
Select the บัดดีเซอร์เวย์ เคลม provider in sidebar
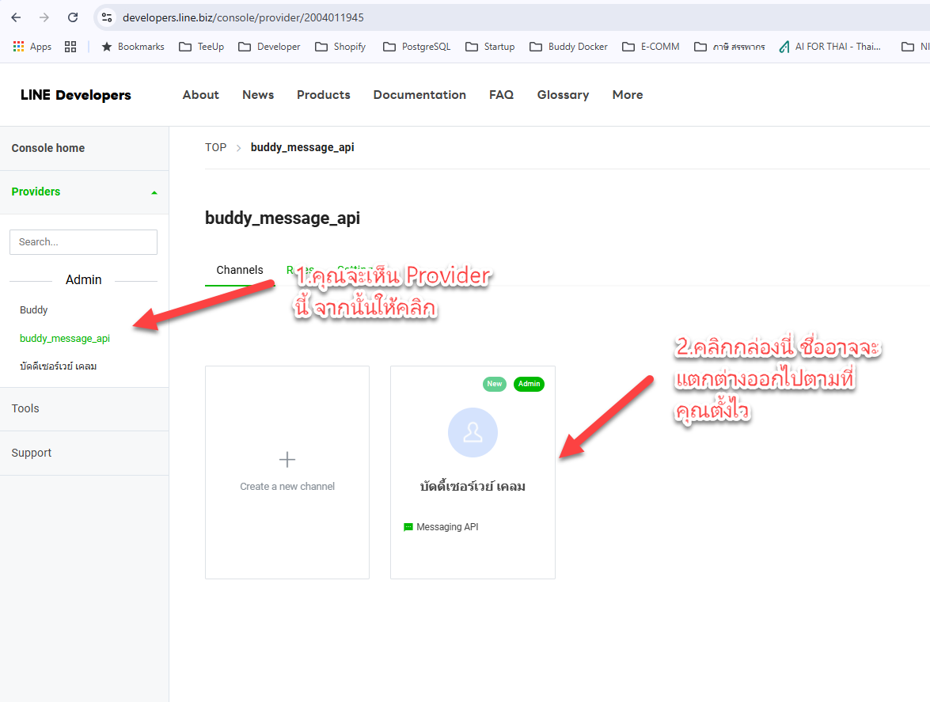[x=58, y=366]
